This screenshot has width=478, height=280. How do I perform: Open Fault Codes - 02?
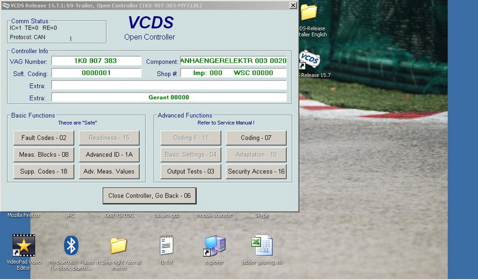coord(44,138)
